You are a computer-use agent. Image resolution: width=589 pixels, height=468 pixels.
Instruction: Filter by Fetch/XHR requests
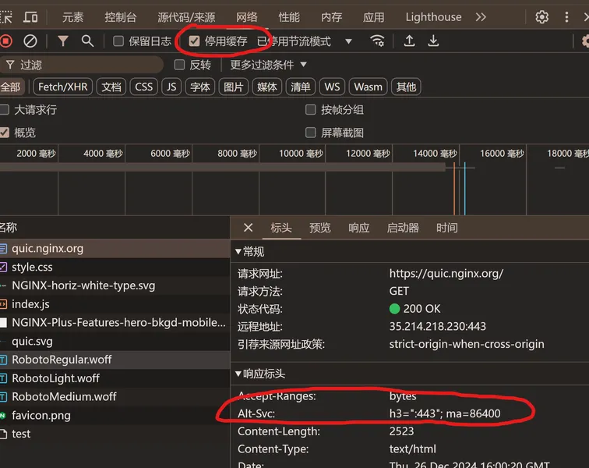pyautogui.click(x=63, y=87)
